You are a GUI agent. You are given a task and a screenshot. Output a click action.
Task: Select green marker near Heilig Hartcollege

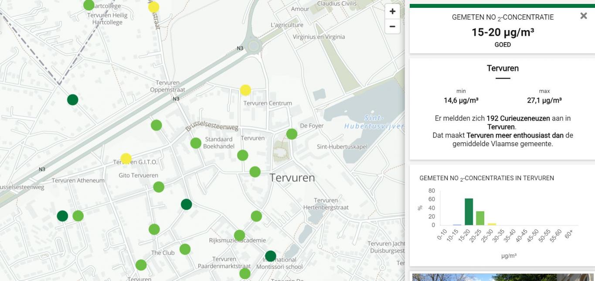89,5
